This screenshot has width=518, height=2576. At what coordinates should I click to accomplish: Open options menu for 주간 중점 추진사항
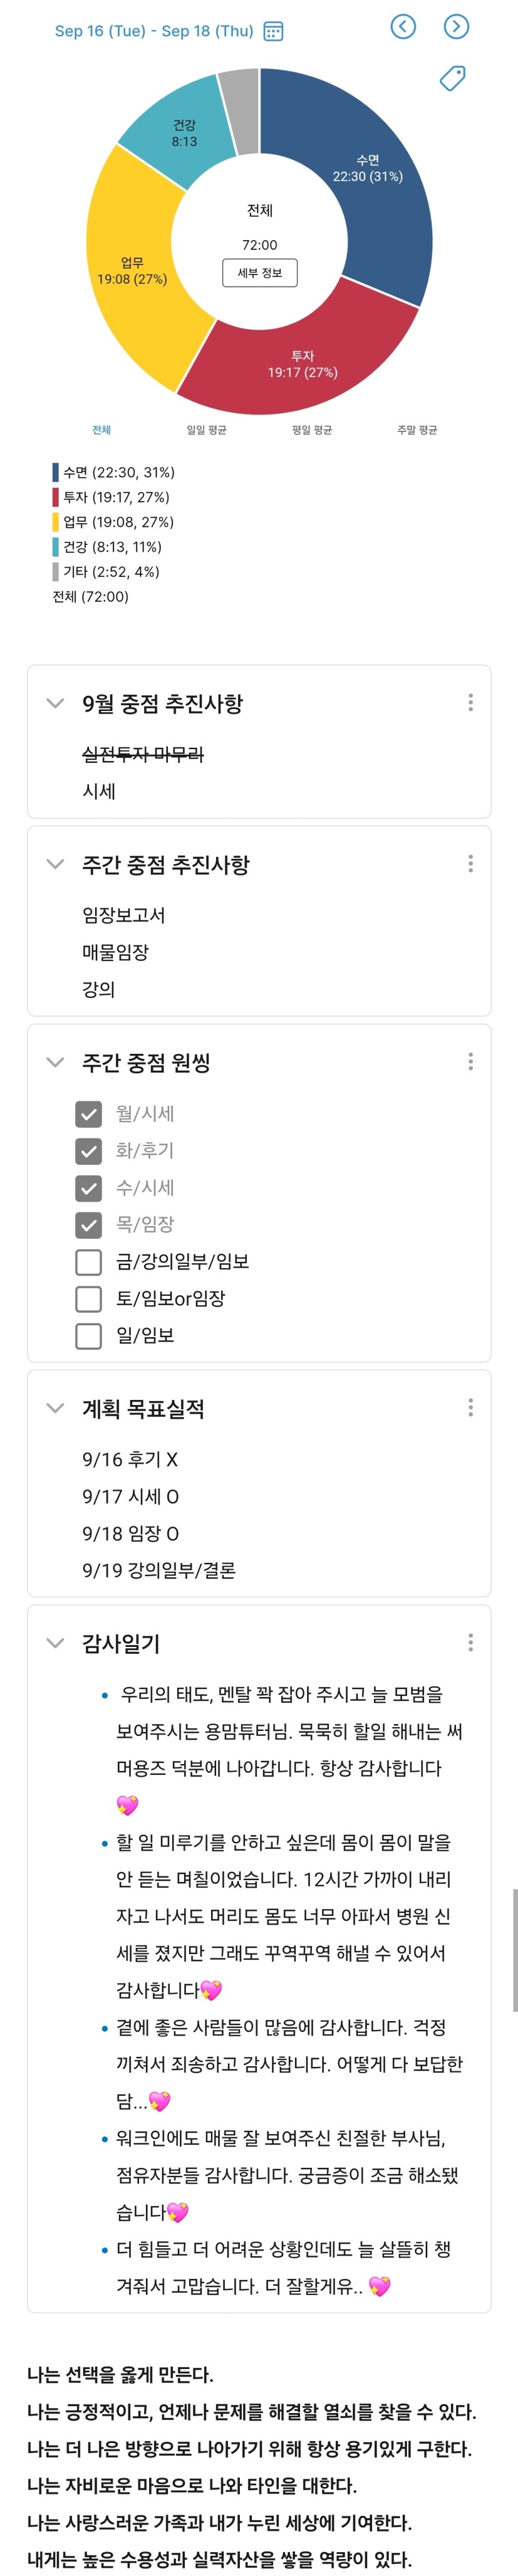(x=470, y=864)
